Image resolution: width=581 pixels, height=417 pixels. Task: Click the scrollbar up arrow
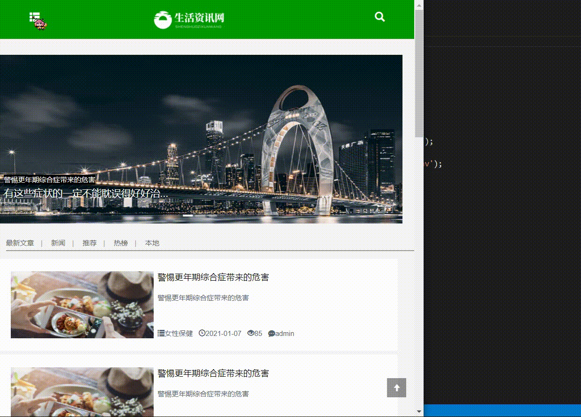pos(419,4)
